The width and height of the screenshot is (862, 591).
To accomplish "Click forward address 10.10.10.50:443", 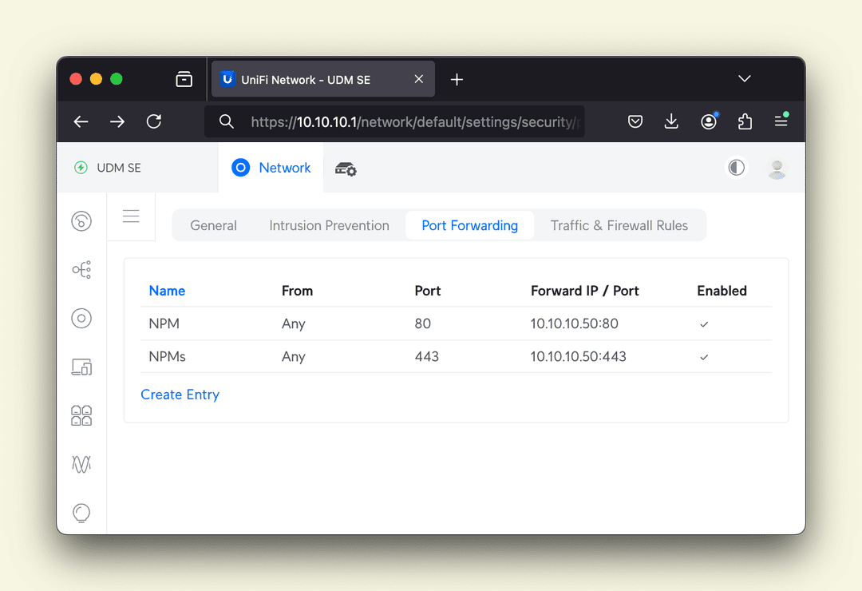I will pos(579,356).
